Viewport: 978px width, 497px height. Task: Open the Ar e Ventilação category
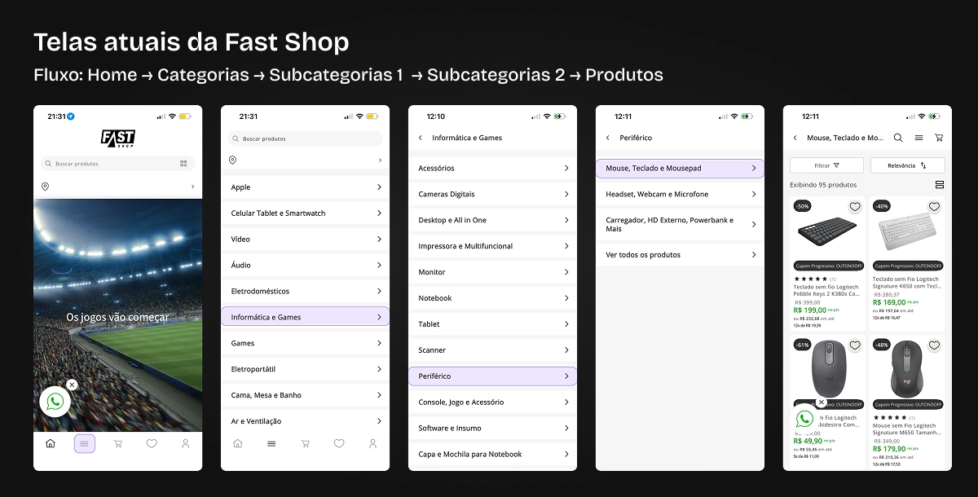(305, 421)
